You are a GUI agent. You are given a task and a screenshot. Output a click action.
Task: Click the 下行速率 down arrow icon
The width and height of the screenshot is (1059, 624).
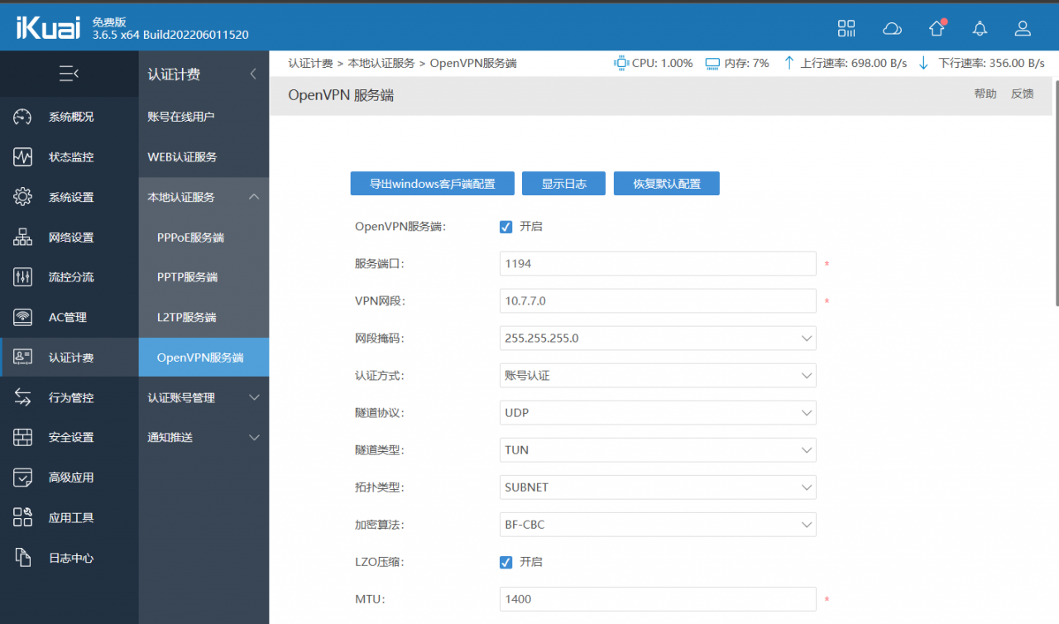pyautogui.click(x=924, y=63)
